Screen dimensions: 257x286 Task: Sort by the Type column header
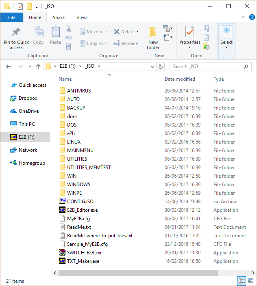tap(219, 79)
